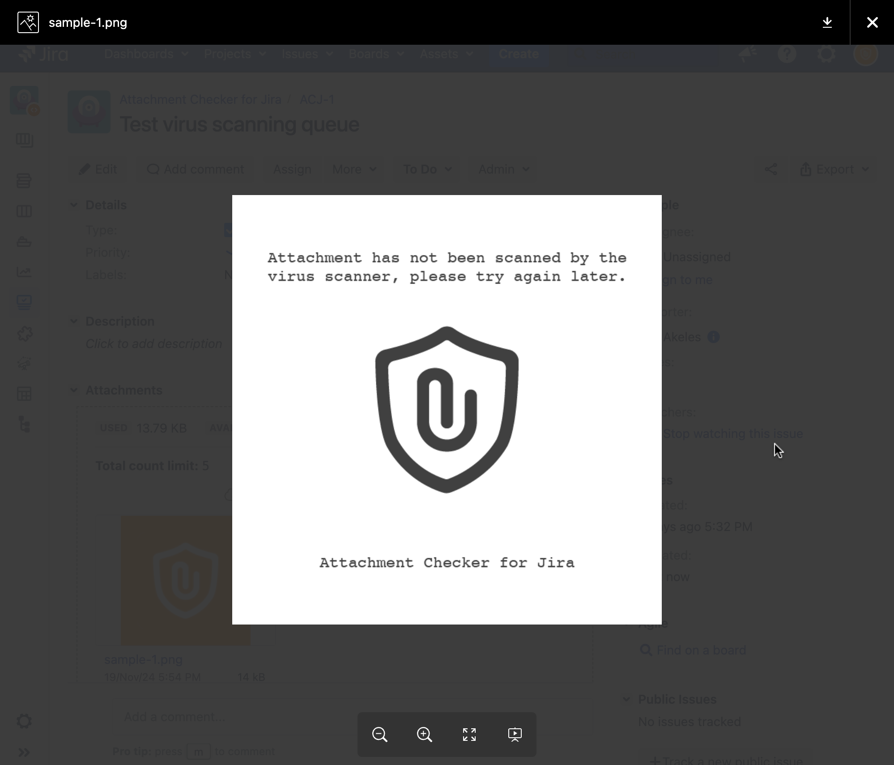The height and width of the screenshot is (765, 894).
Task: Open Jira help question-mark icon
Action: pyautogui.click(x=787, y=54)
